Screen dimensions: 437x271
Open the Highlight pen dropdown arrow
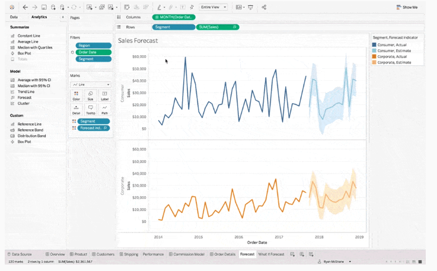[x=164, y=8]
